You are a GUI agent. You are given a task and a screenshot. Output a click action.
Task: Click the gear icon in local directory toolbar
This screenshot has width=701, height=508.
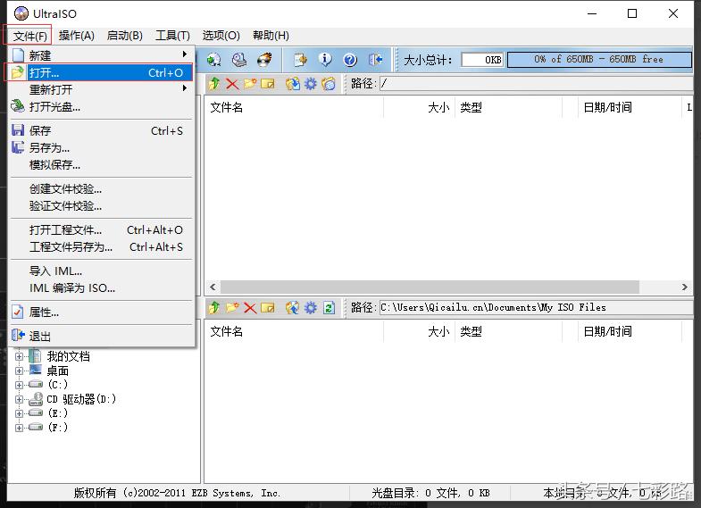point(311,307)
